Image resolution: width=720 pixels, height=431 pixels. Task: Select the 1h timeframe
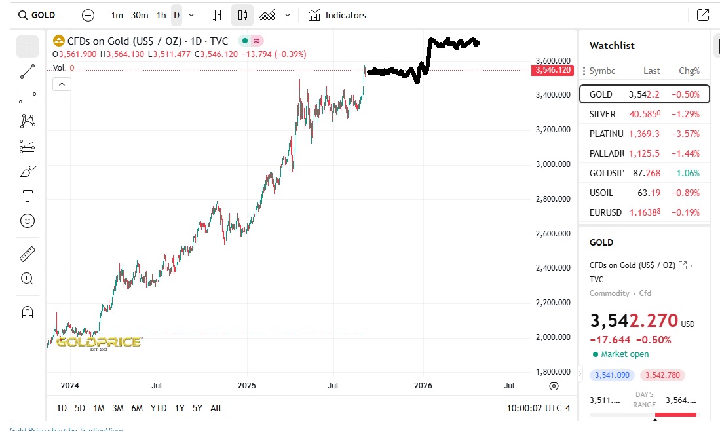[161, 15]
